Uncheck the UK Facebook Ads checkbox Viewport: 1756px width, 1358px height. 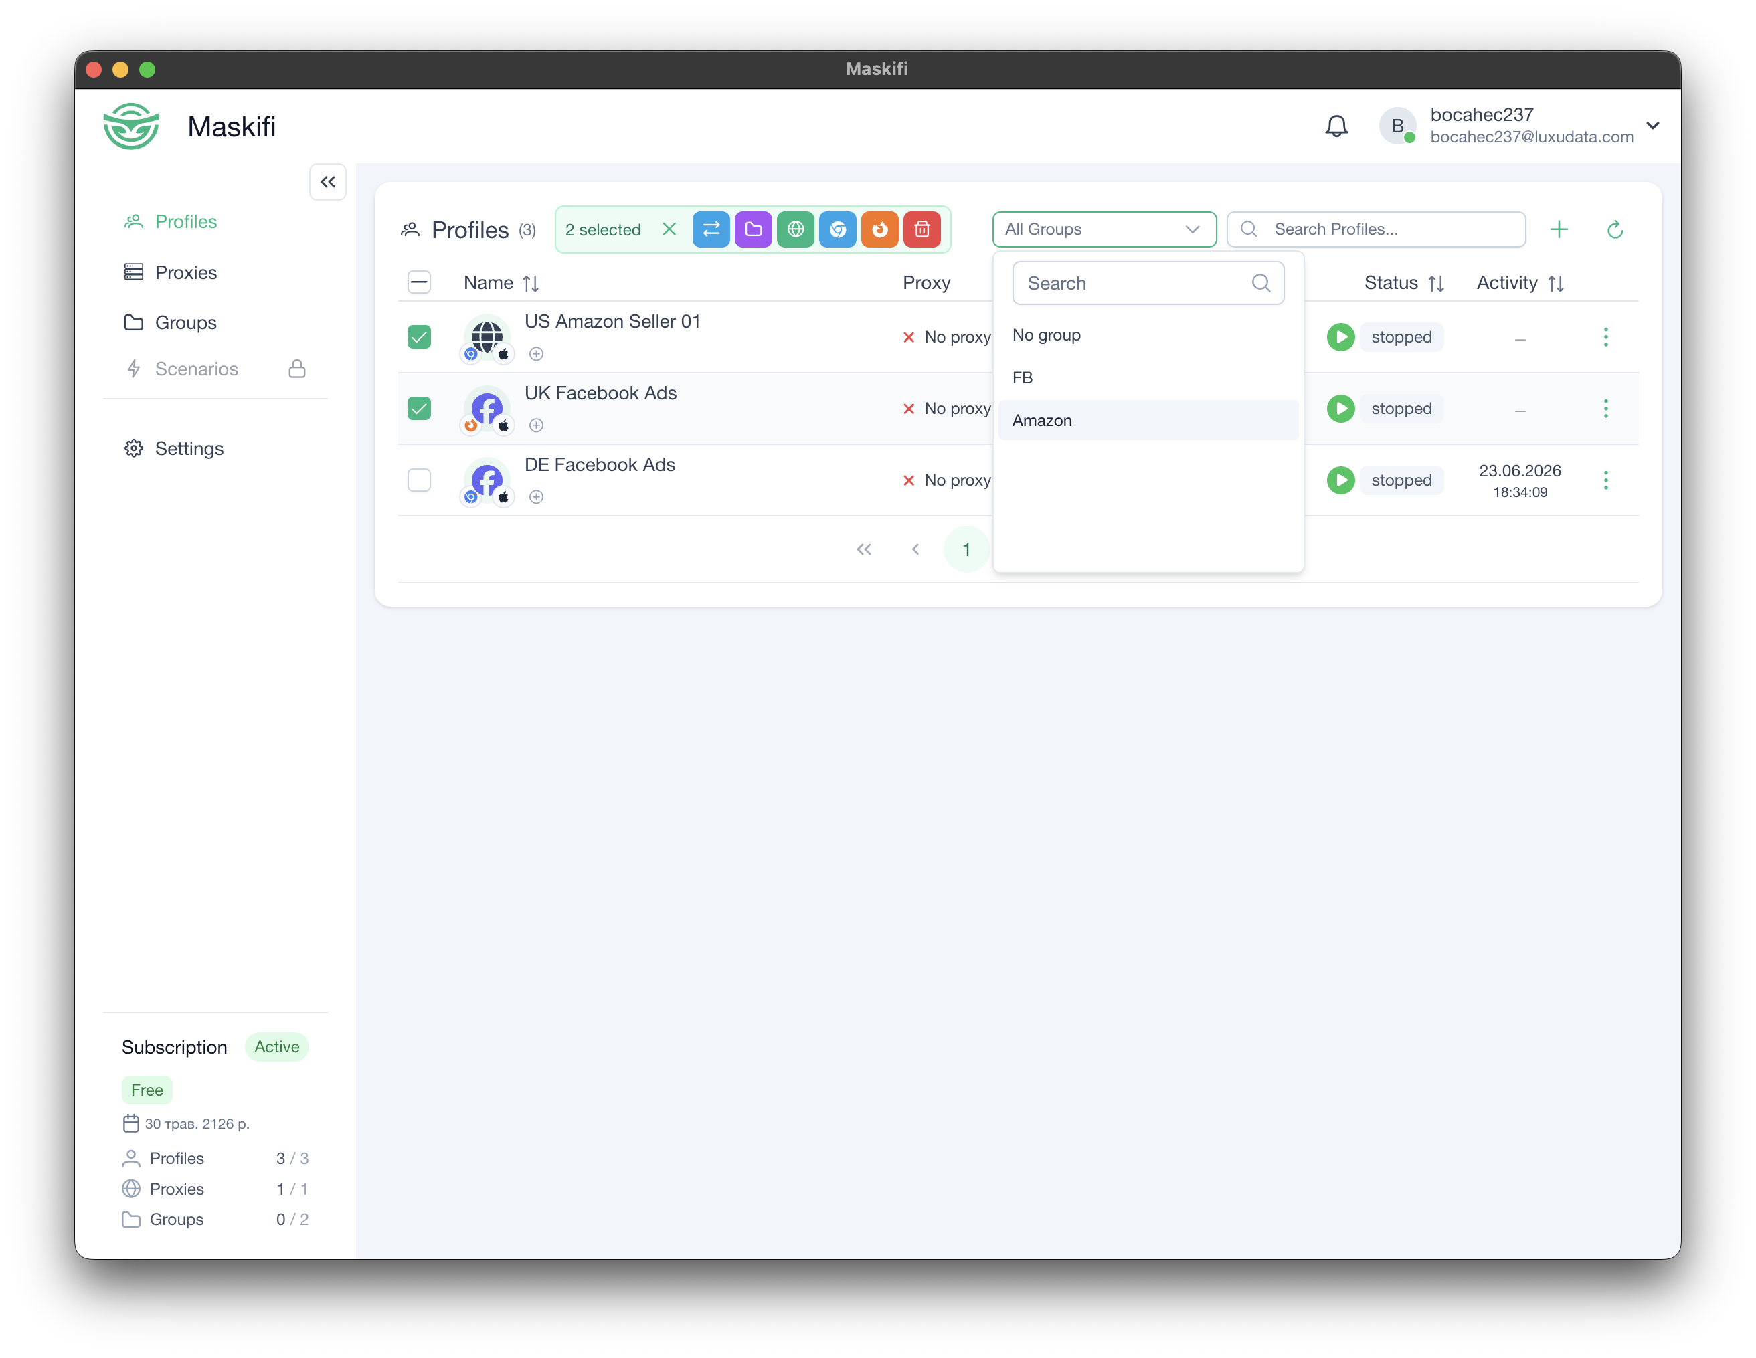(x=419, y=408)
